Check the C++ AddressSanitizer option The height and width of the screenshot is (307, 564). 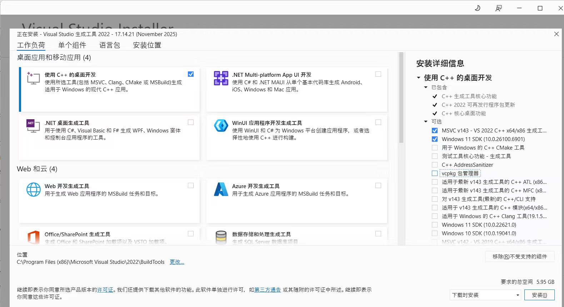click(x=435, y=165)
